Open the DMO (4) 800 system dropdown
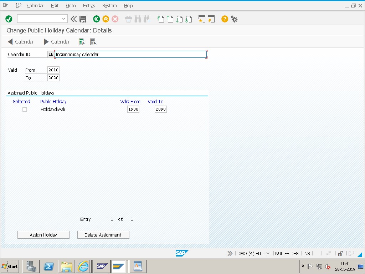Image resolution: width=365 pixels, height=274 pixels. 268,254
